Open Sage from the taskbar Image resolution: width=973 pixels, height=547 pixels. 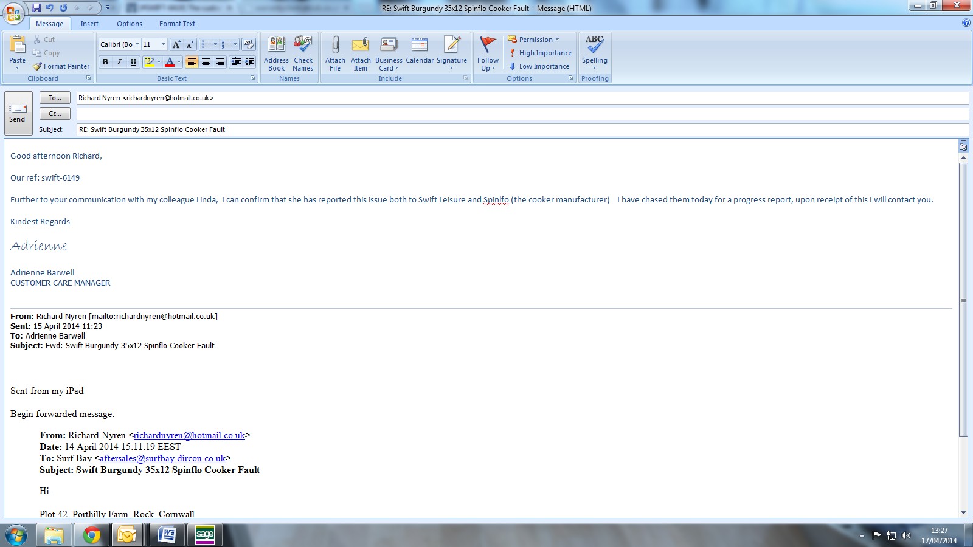click(x=205, y=535)
